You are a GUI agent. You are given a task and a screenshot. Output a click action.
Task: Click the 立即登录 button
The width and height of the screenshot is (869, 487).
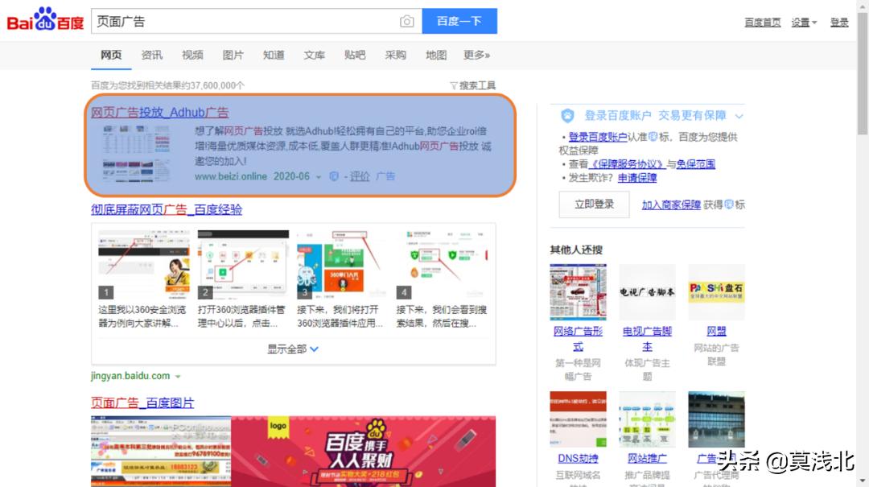594,204
